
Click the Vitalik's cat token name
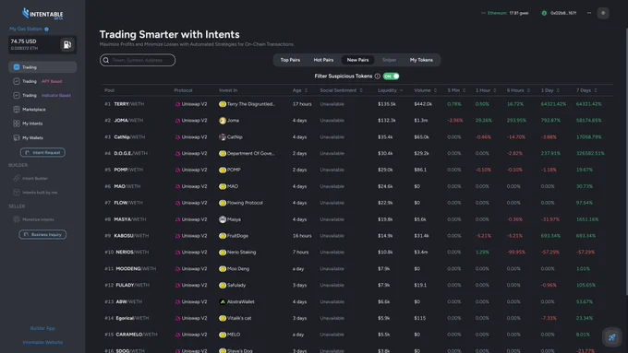pyautogui.click(x=239, y=318)
